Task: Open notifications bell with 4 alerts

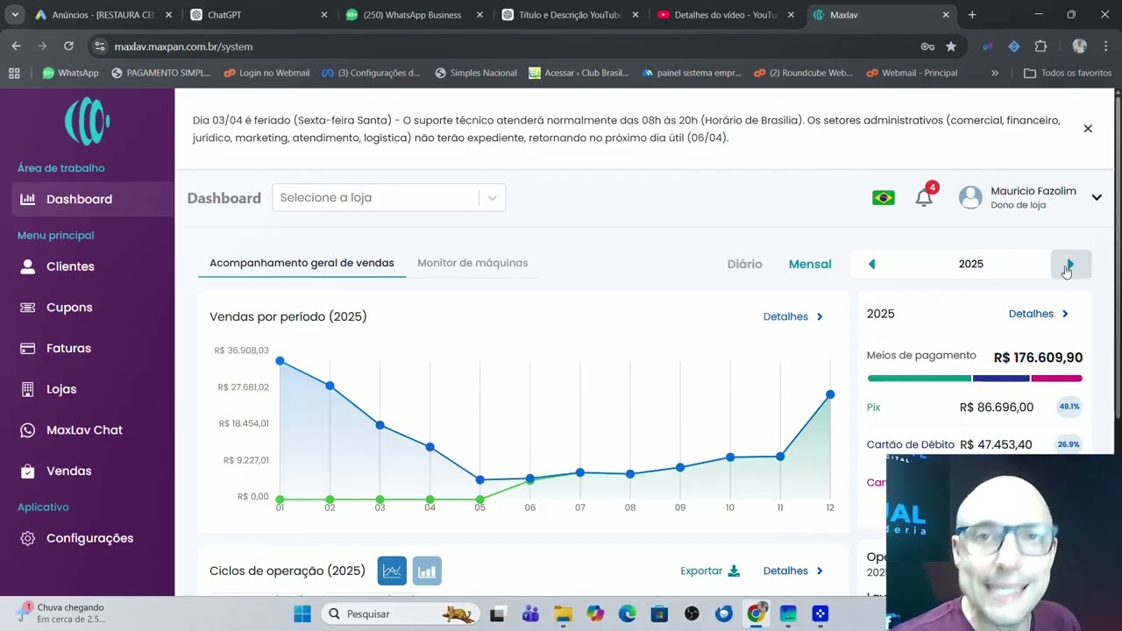Action: tap(924, 197)
